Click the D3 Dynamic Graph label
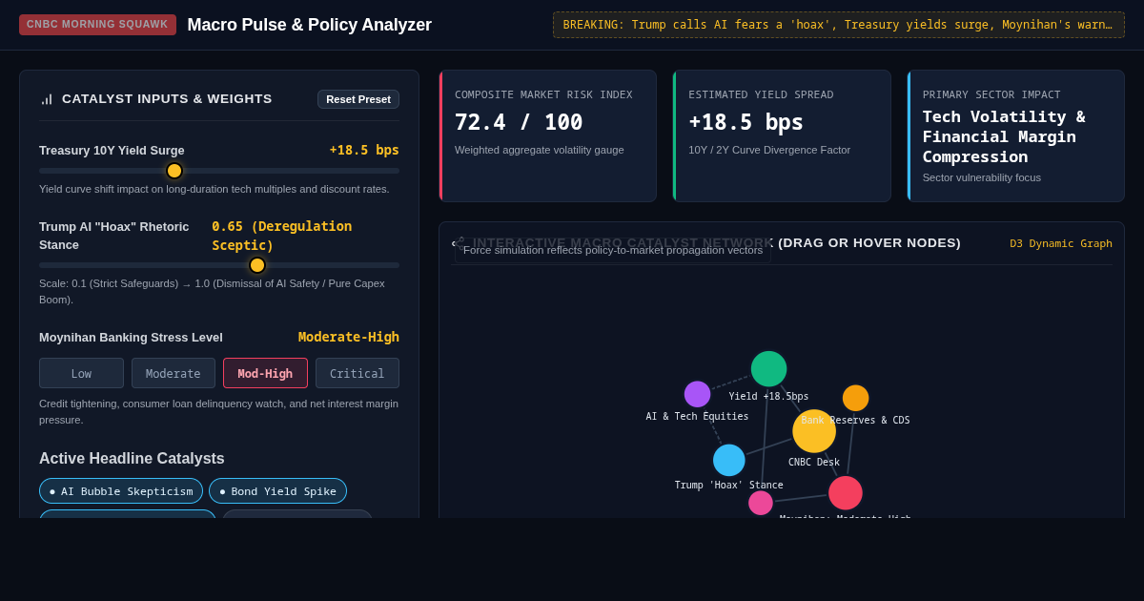1144x601 pixels. coord(1061,243)
